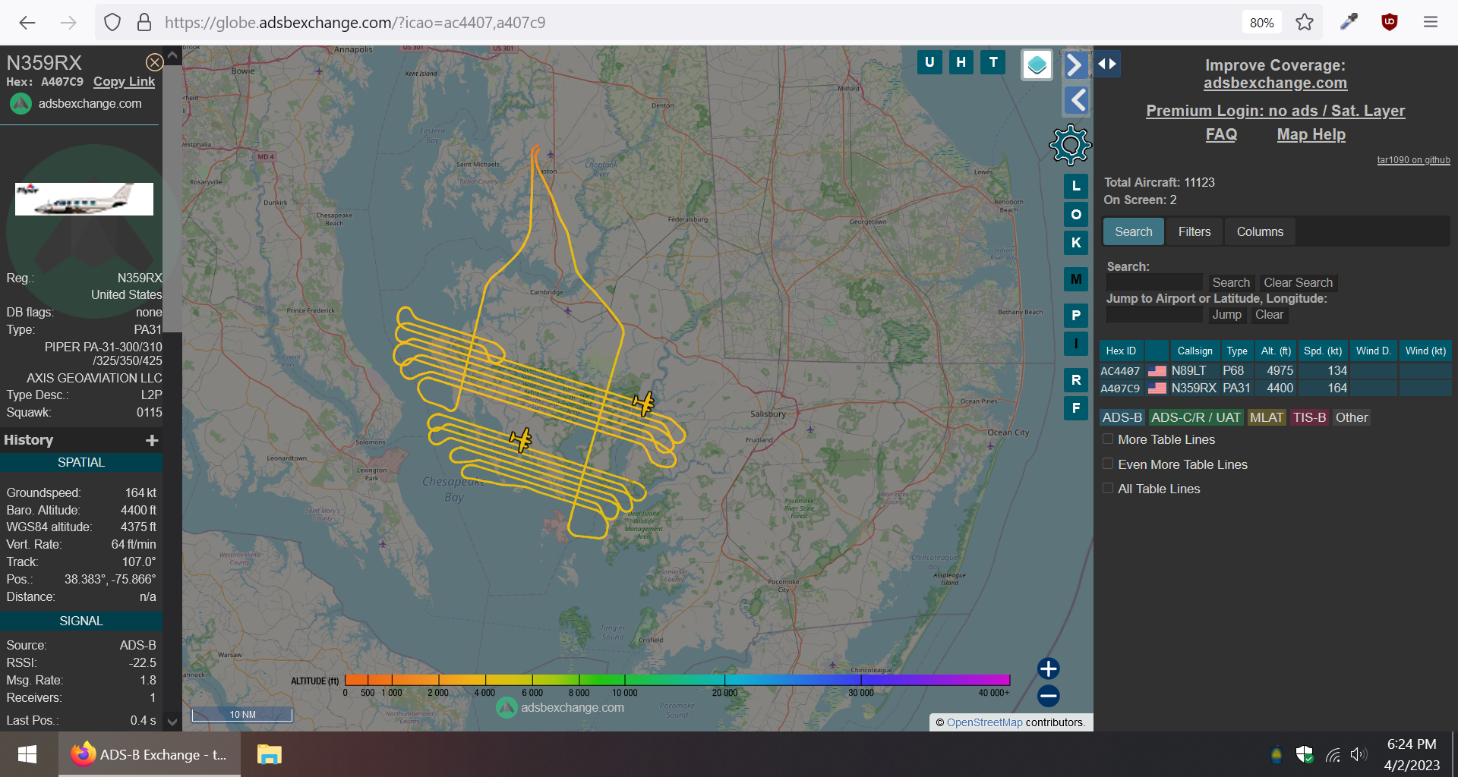Open tar1090 on github link
This screenshot has height=777, width=1458.
[1413, 160]
